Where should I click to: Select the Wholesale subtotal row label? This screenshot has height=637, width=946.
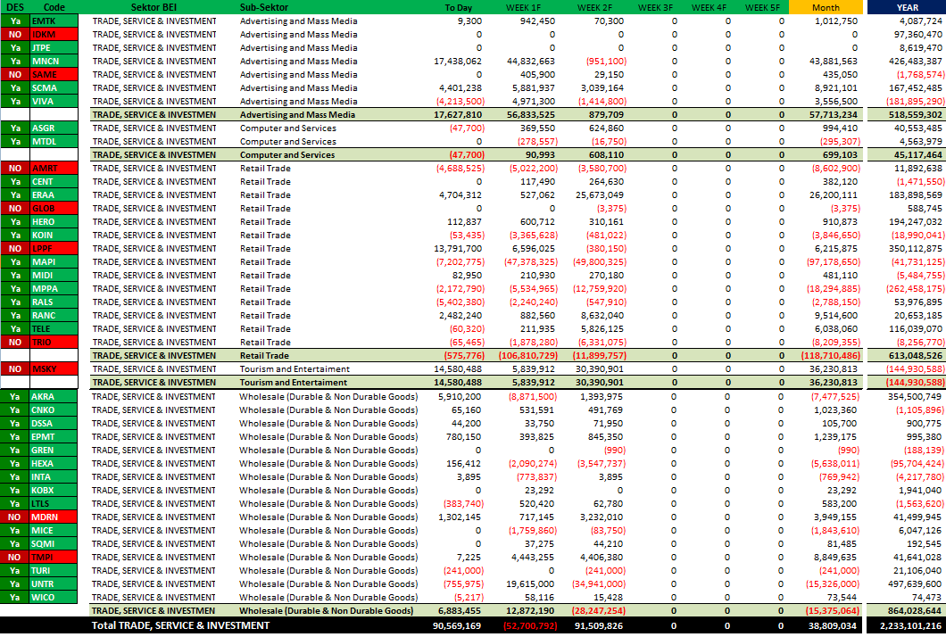[326, 610]
